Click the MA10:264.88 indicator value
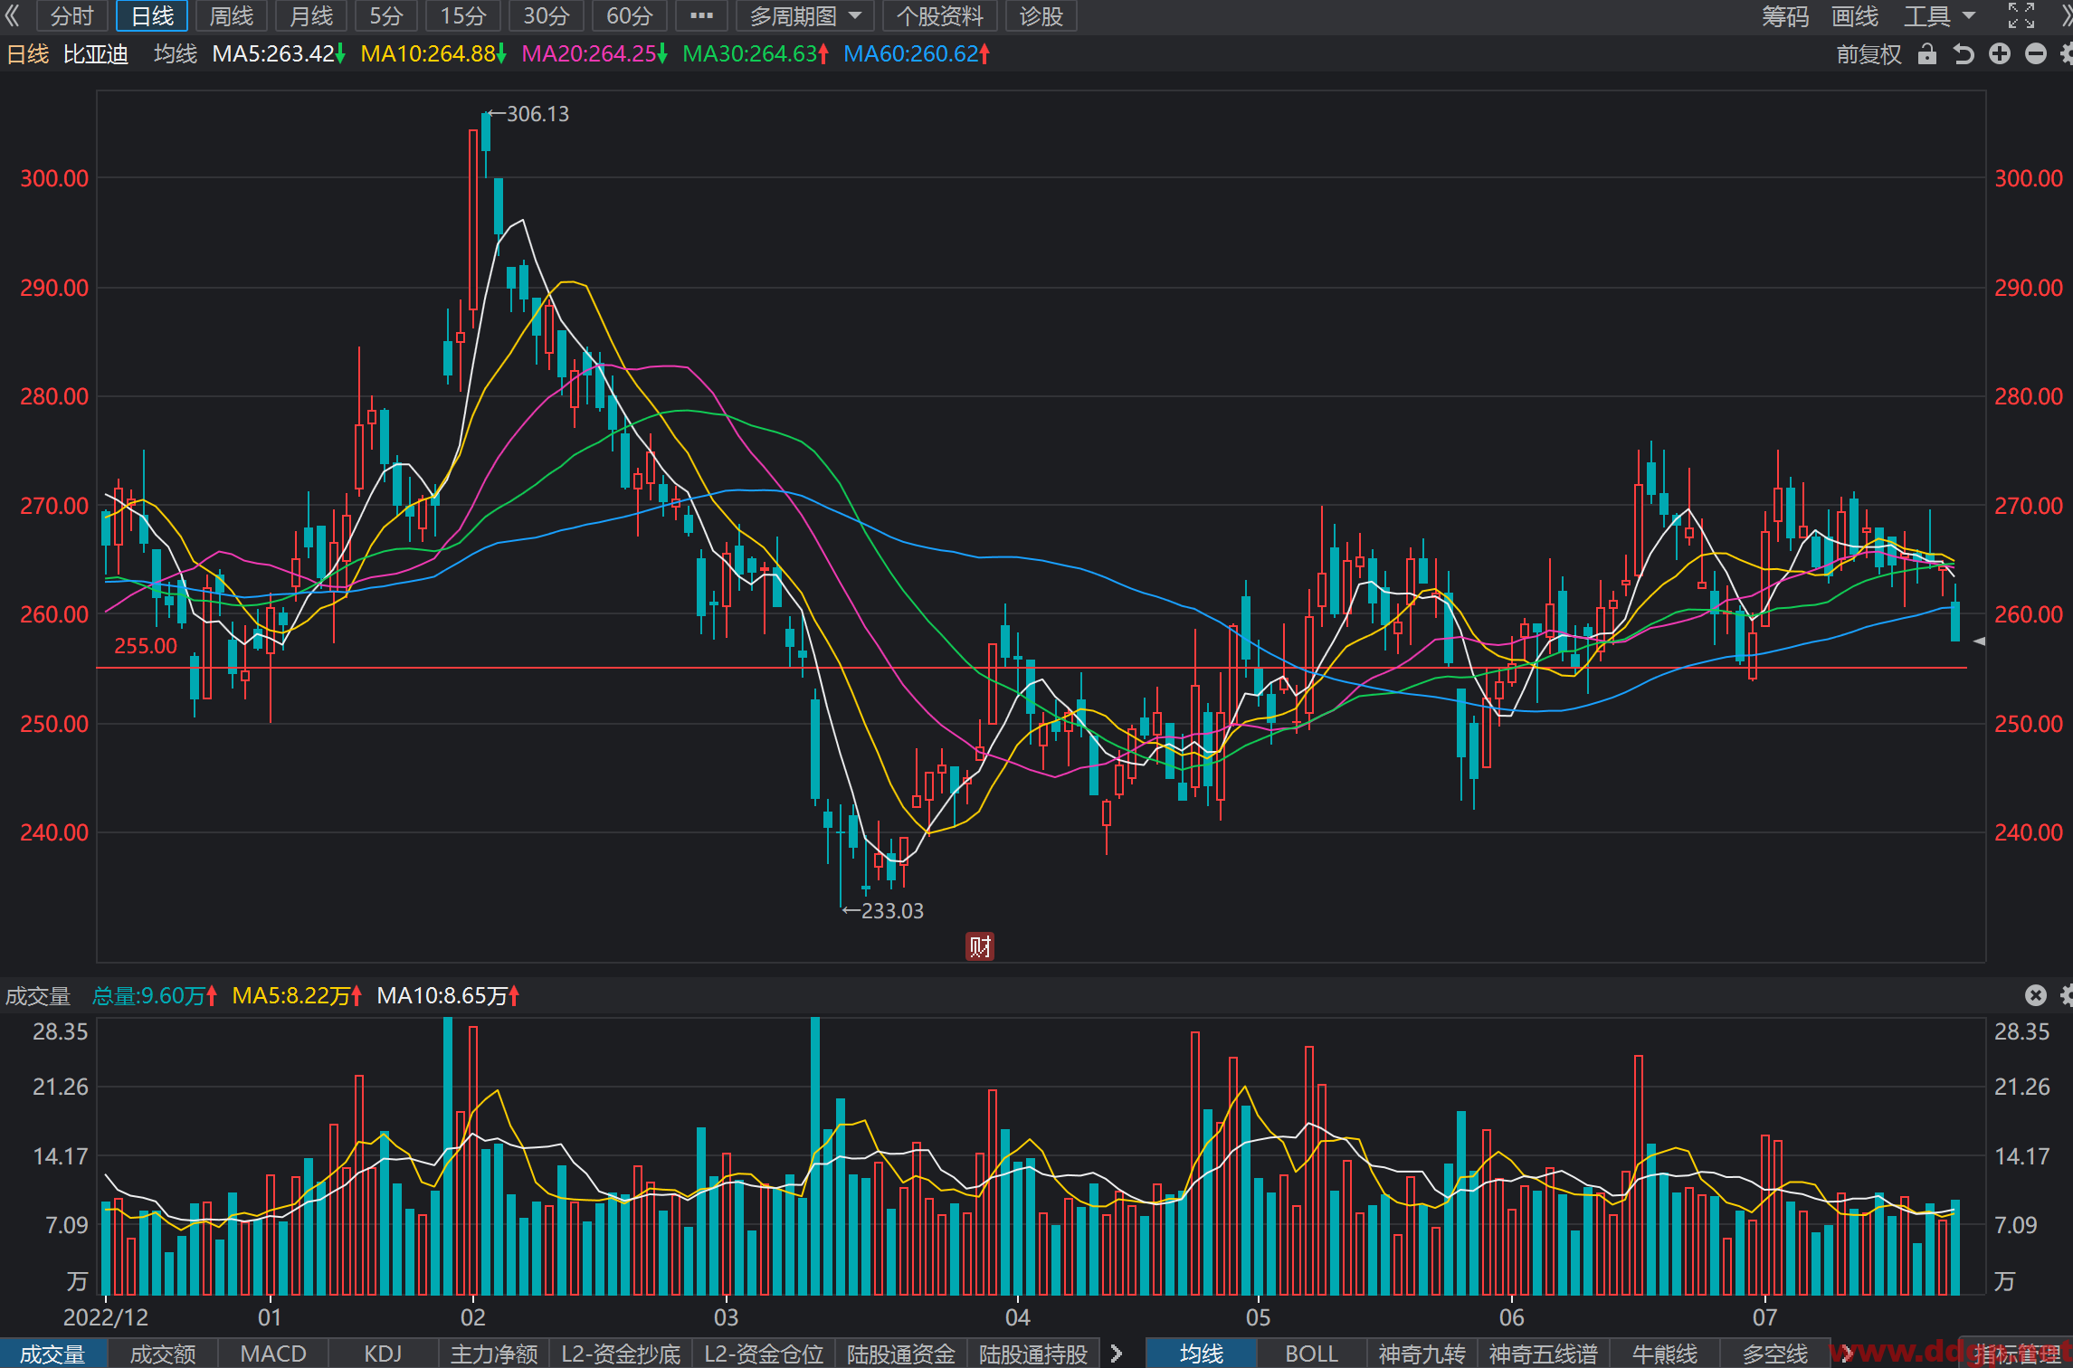Screen dimensions: 2073x1368 tap(433, 54)
